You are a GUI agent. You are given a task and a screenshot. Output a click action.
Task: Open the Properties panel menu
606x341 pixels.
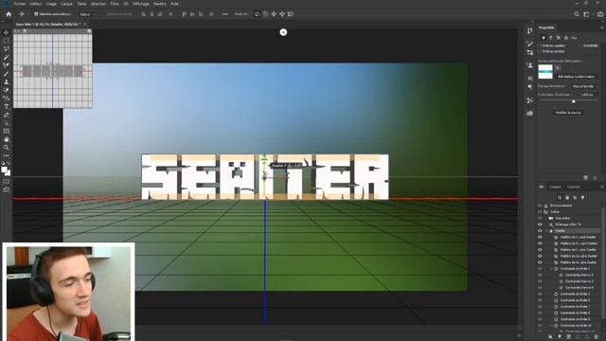(602, 27)
